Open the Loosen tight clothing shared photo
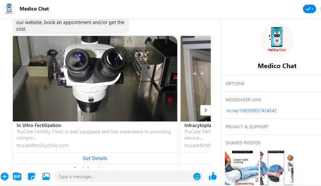The width and height of the screenshot is (321, 186). [242, 168]
